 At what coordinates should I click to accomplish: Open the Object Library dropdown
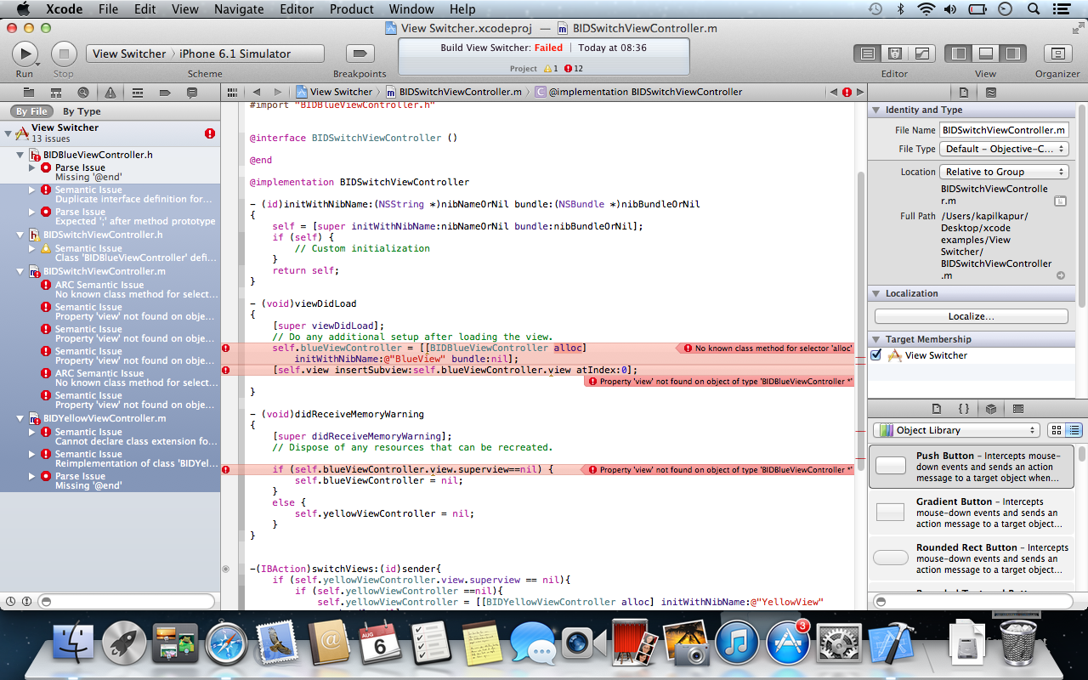click(x=956, y=430)
